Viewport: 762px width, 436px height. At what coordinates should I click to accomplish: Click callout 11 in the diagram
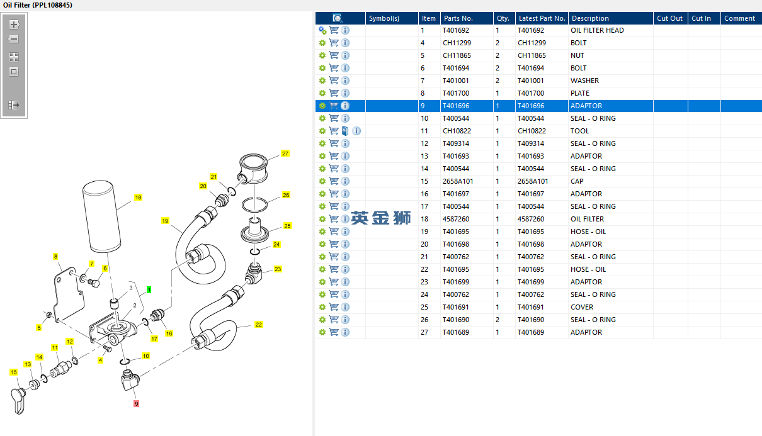[55, 348]
